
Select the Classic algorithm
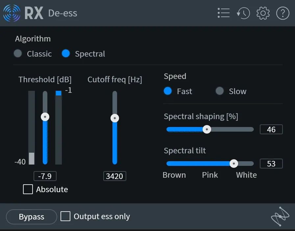point(18,53)
